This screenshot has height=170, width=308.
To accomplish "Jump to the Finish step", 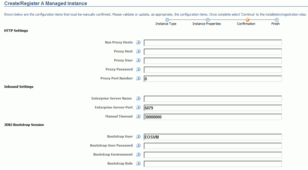I will tap(277, 20).
